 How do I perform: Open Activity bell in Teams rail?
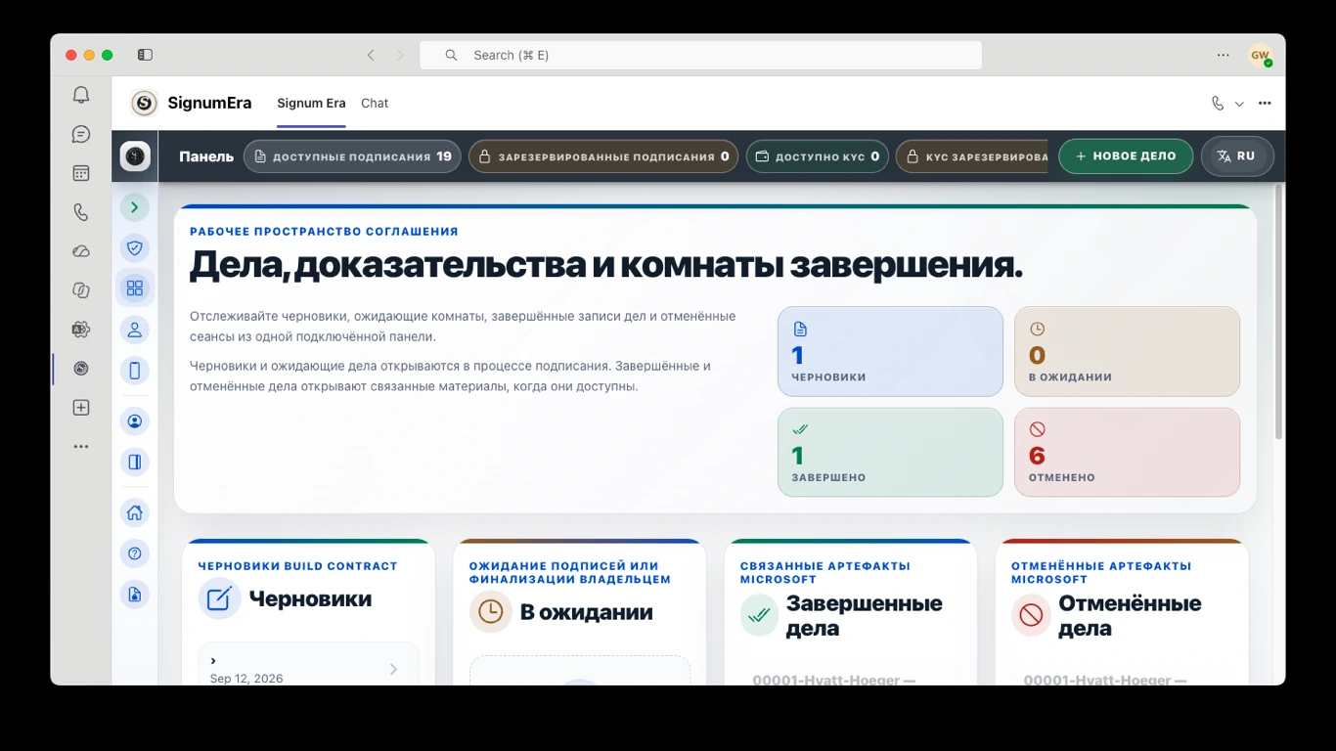click(x=81, y=95)
